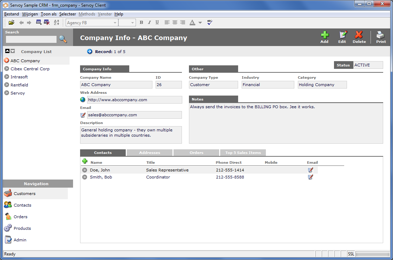
Task: Toggle underline formatting
Action: (x=157, y=22)
